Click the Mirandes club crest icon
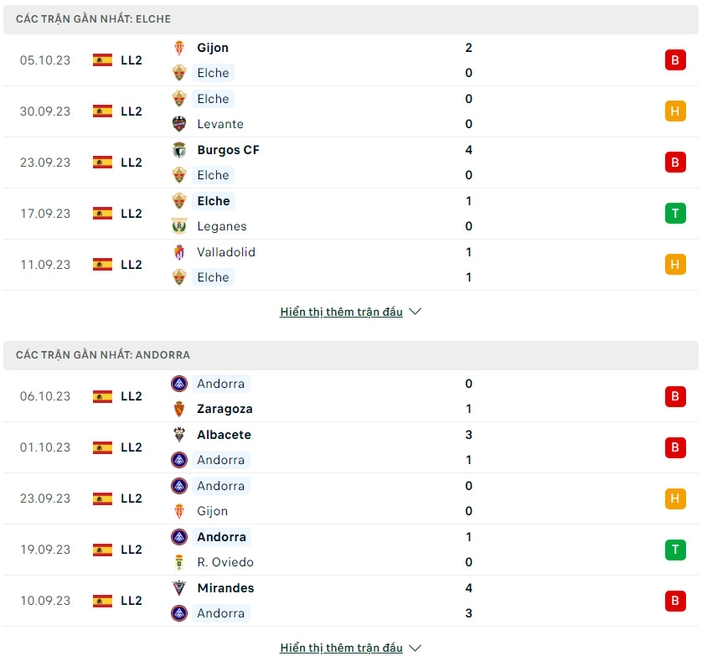 coord(179,588)
